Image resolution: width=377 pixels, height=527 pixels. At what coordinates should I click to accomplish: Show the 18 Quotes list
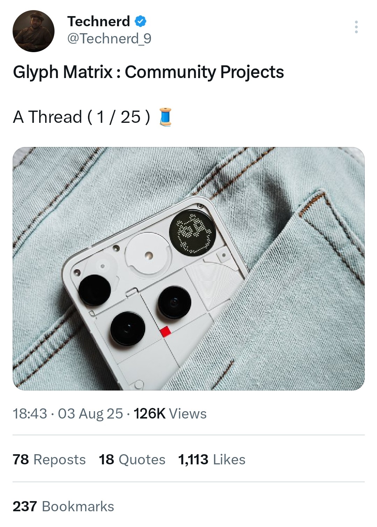coord(132,459)
